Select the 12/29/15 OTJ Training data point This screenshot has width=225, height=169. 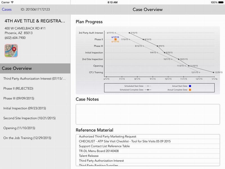213,72
